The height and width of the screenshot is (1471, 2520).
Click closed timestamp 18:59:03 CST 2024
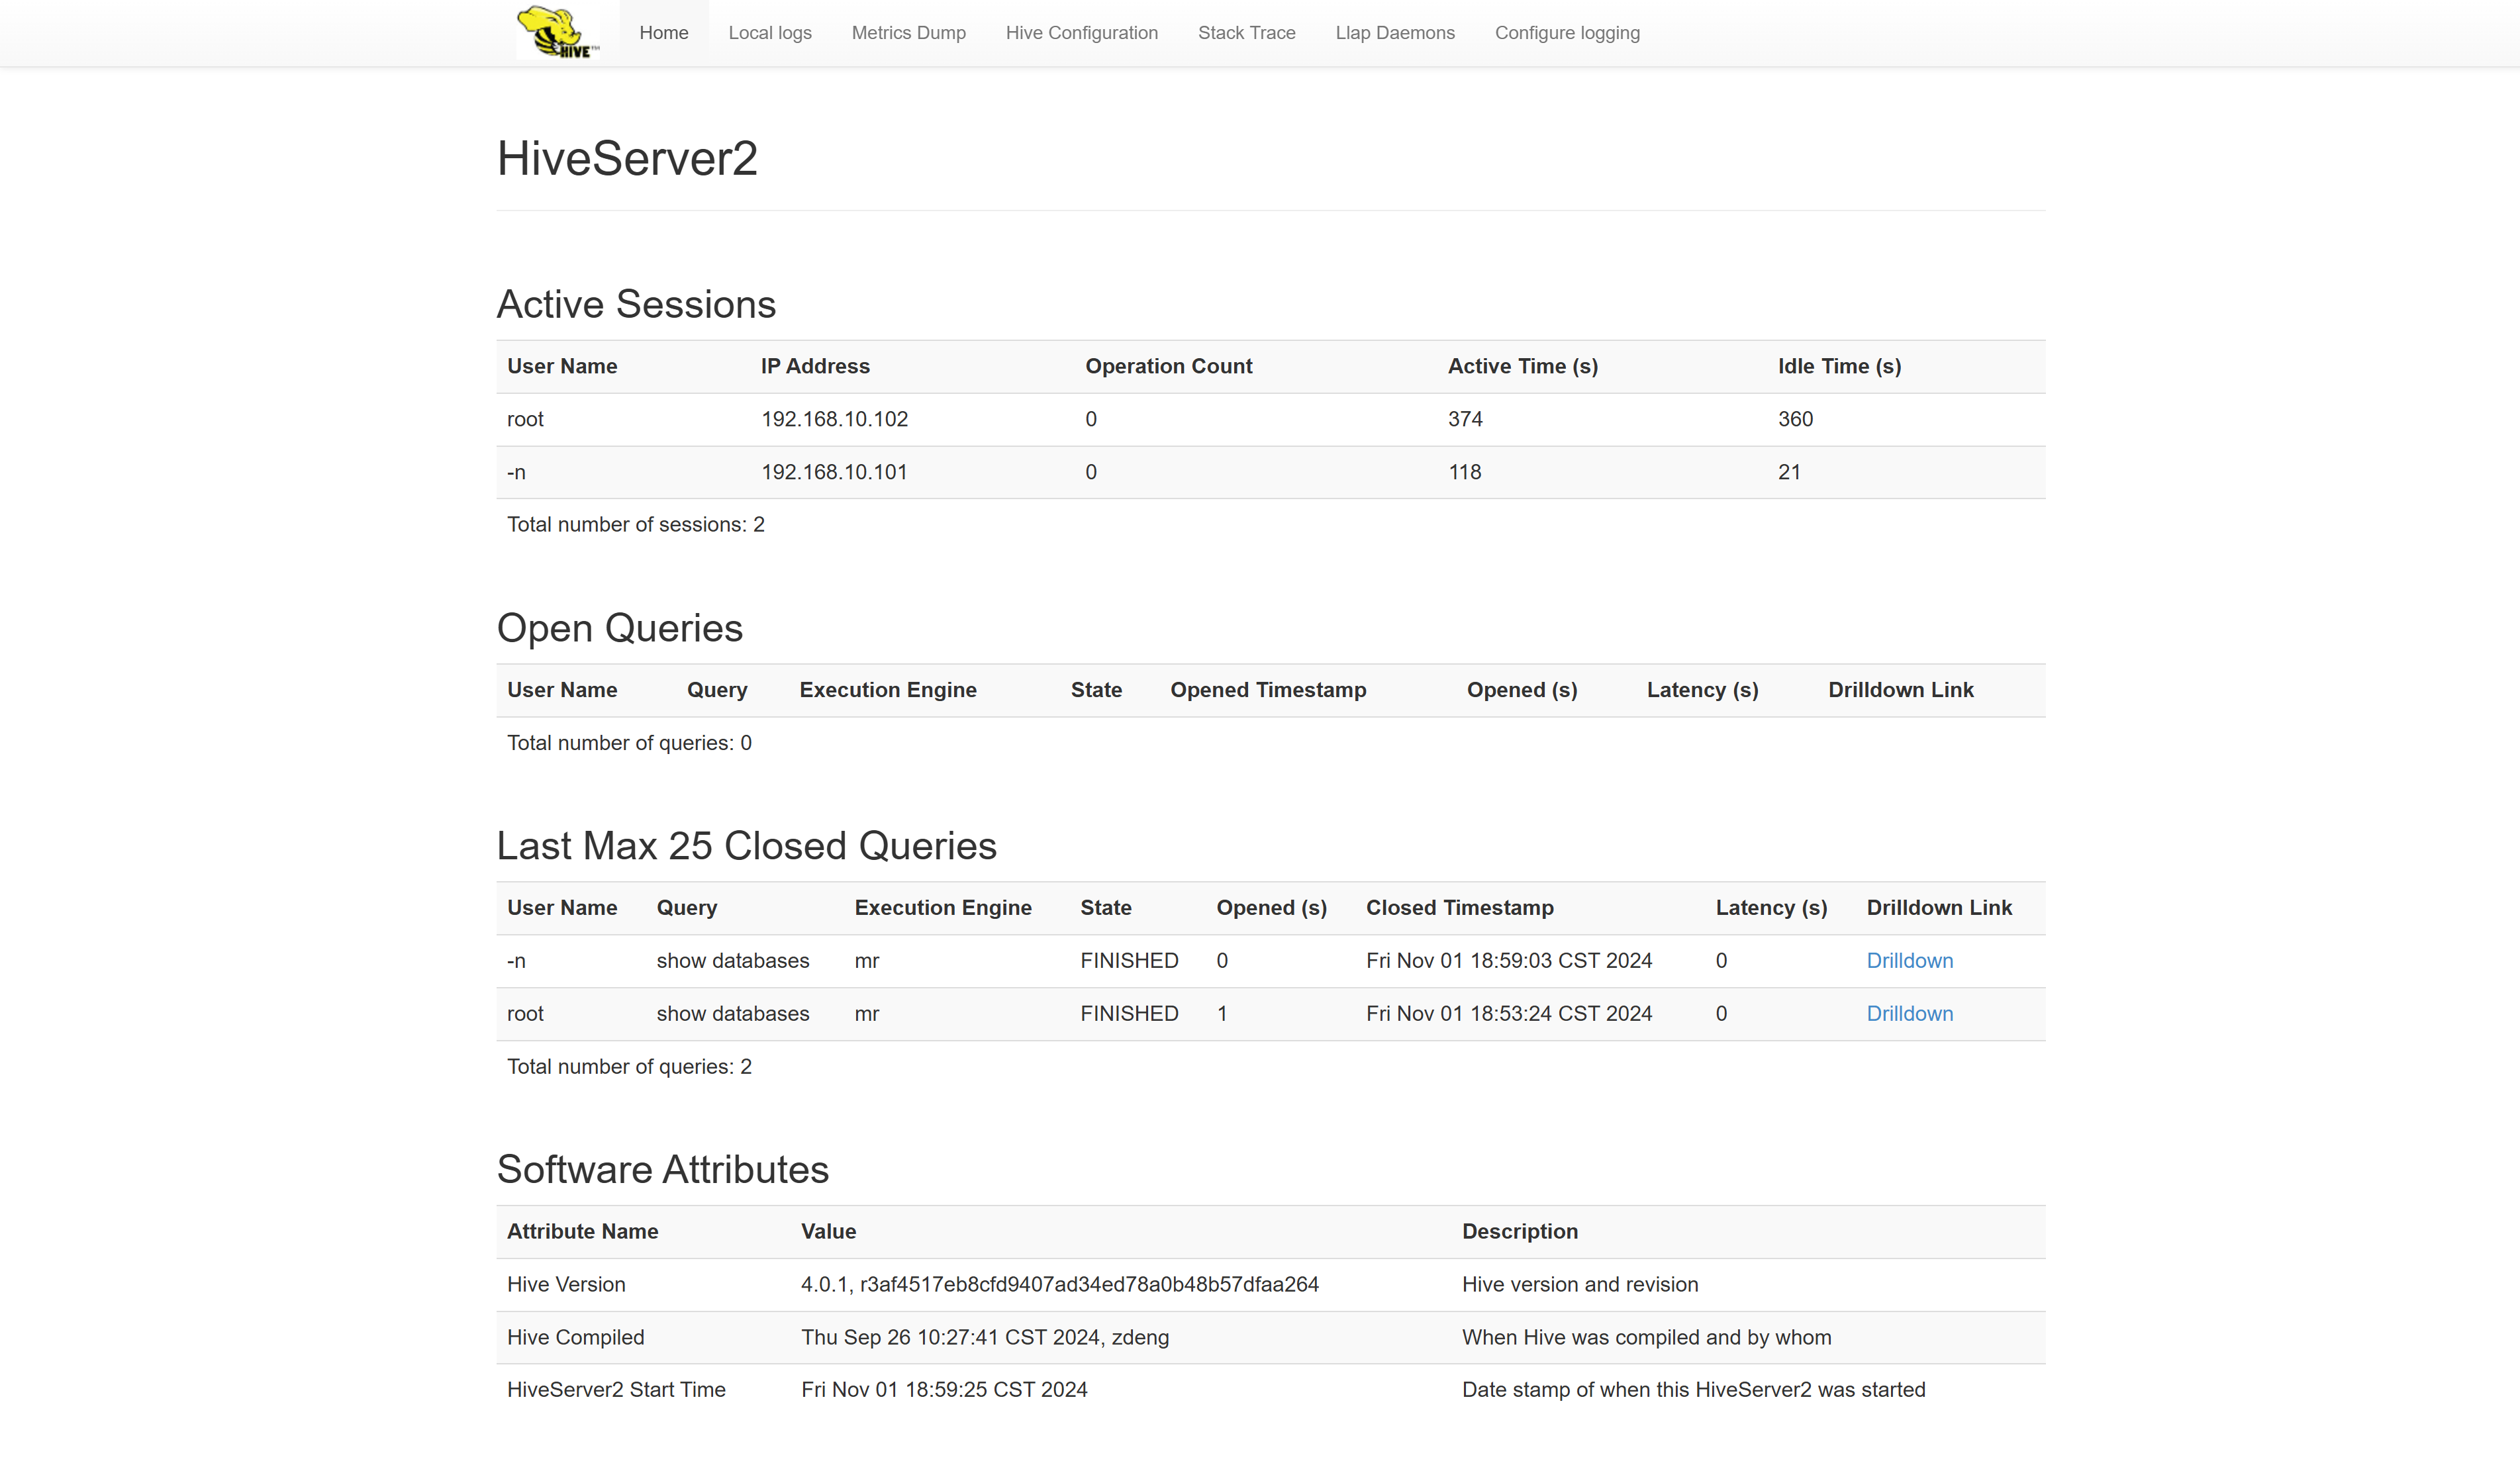pos(1509,961)
